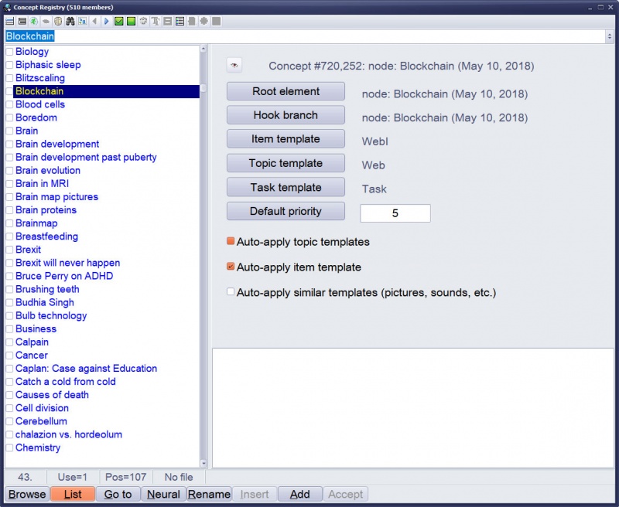The image size is (619, 507).
Task: Click the gray back arrow navigation icon
Action: pos(95,21)
